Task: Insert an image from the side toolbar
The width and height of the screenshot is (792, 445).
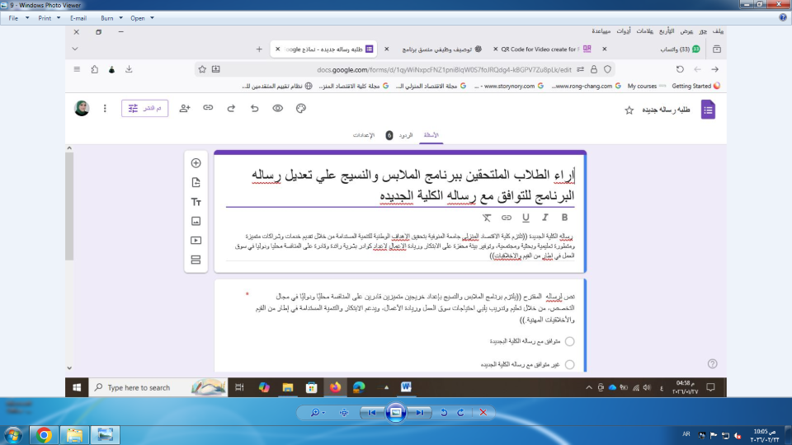Action: 196,221
